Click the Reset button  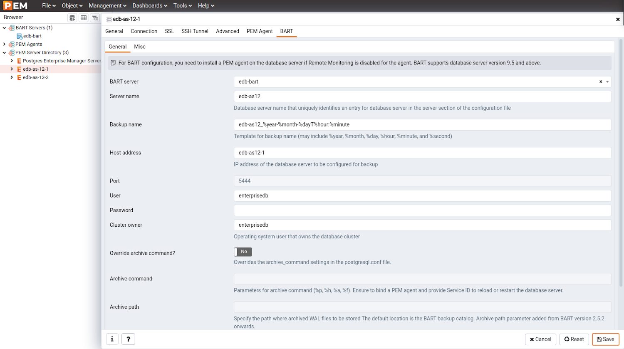click(574, 339)
